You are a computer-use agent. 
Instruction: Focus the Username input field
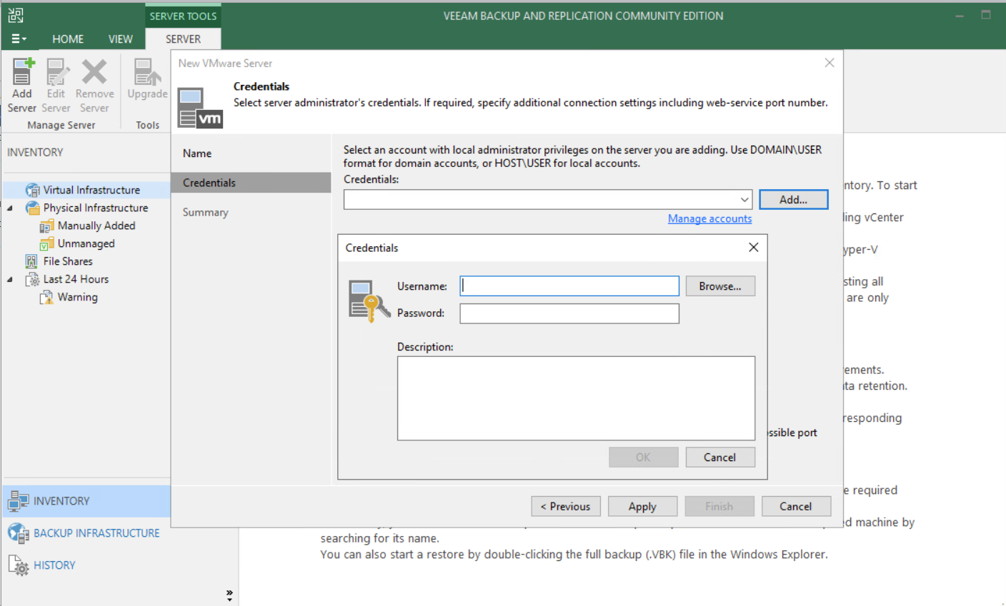[569, 286]
